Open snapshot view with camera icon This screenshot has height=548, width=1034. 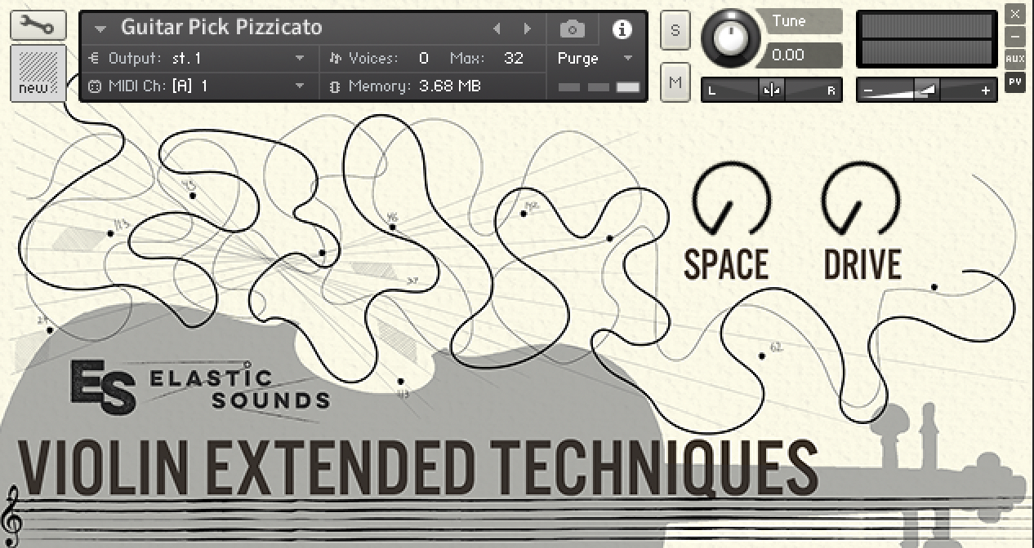coord(573,29)
